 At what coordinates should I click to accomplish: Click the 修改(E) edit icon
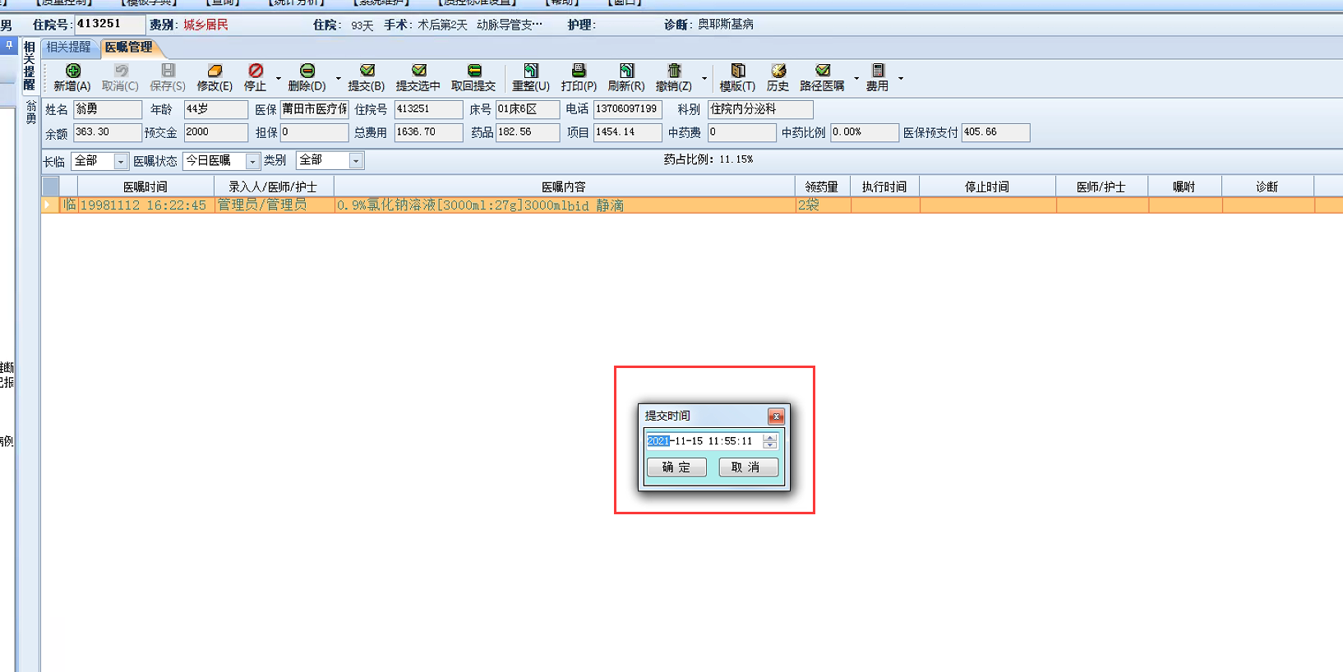215,71
